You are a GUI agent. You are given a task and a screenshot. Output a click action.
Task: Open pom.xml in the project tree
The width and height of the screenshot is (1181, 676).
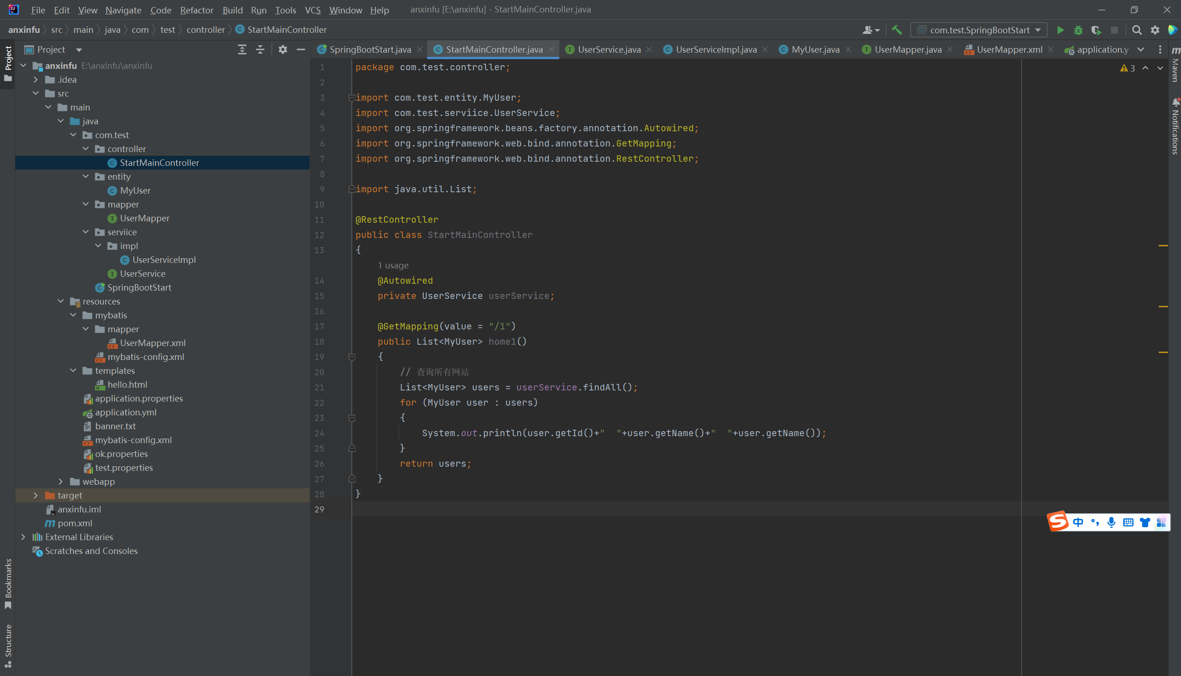coord(75,523)
